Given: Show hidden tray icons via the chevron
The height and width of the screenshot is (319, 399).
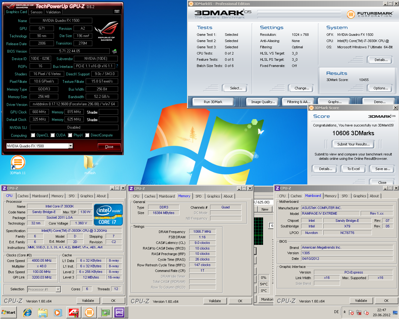Looking at the screenshot, I should (x=344, y=312).
